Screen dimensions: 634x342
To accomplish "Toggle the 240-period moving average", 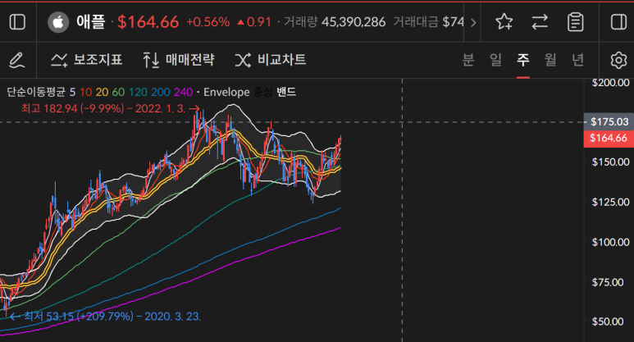I will [183, 92].
